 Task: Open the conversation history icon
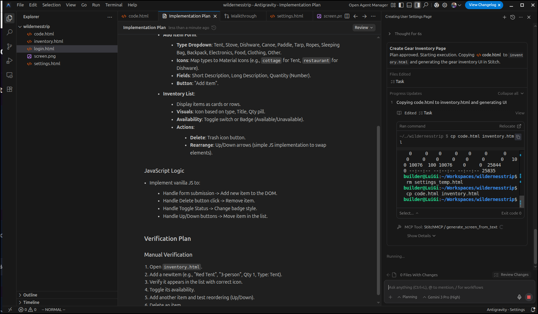point(513,17)
